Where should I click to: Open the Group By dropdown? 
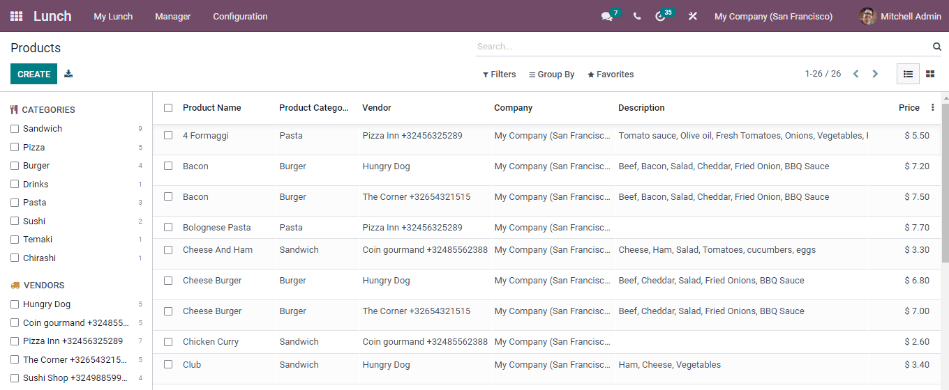pyautogui.click(x=551, y=75)
